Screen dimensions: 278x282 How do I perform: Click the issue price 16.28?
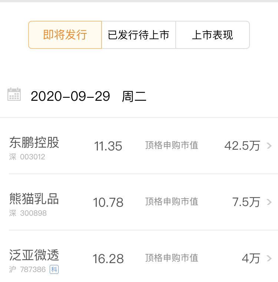(x=108, y=259)
